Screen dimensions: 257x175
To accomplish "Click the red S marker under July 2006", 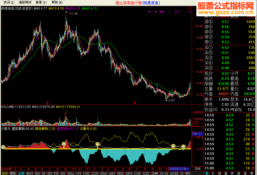I will pos(47,103).
